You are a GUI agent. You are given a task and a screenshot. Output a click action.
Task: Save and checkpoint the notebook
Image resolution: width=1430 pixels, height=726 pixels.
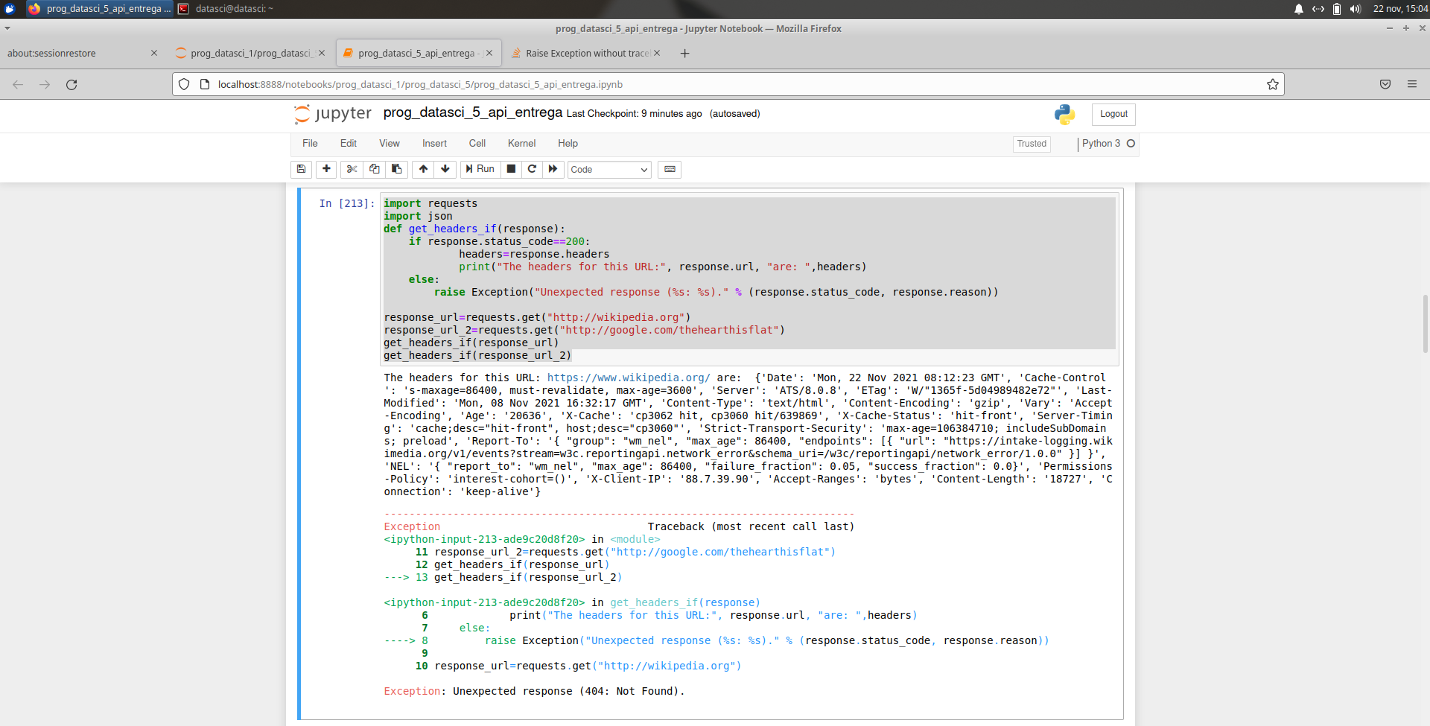click(x=301, y=169)
